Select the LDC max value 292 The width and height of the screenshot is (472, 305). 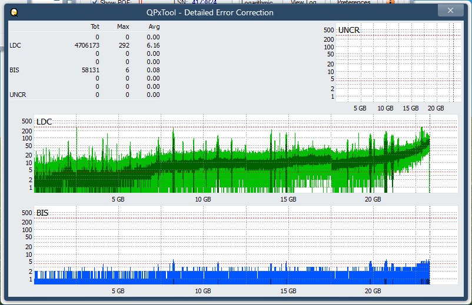pos(124,45)
